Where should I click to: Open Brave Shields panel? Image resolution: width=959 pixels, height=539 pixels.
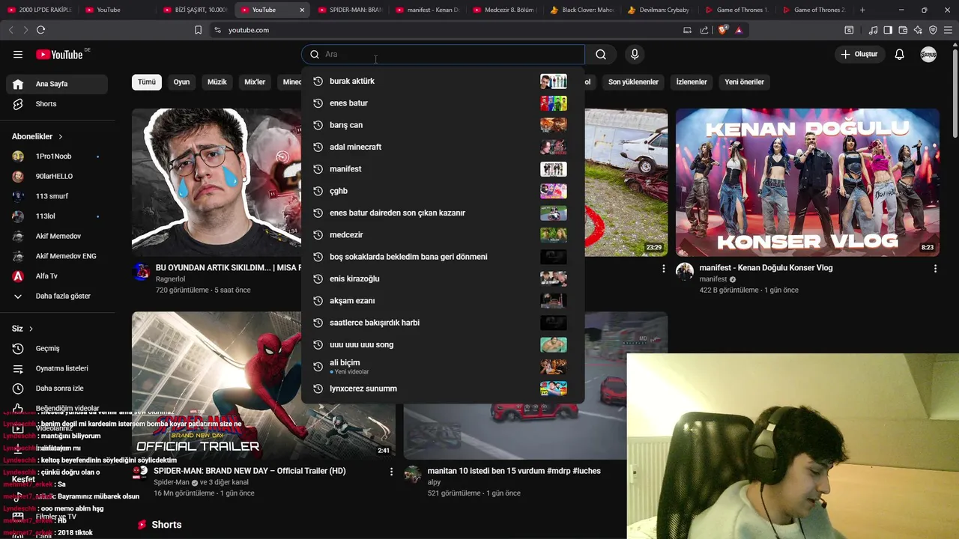[723, 30]
